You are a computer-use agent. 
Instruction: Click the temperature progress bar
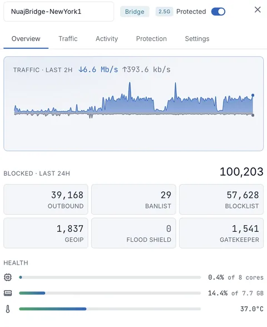pyautogui.click(x=110, y=309)
